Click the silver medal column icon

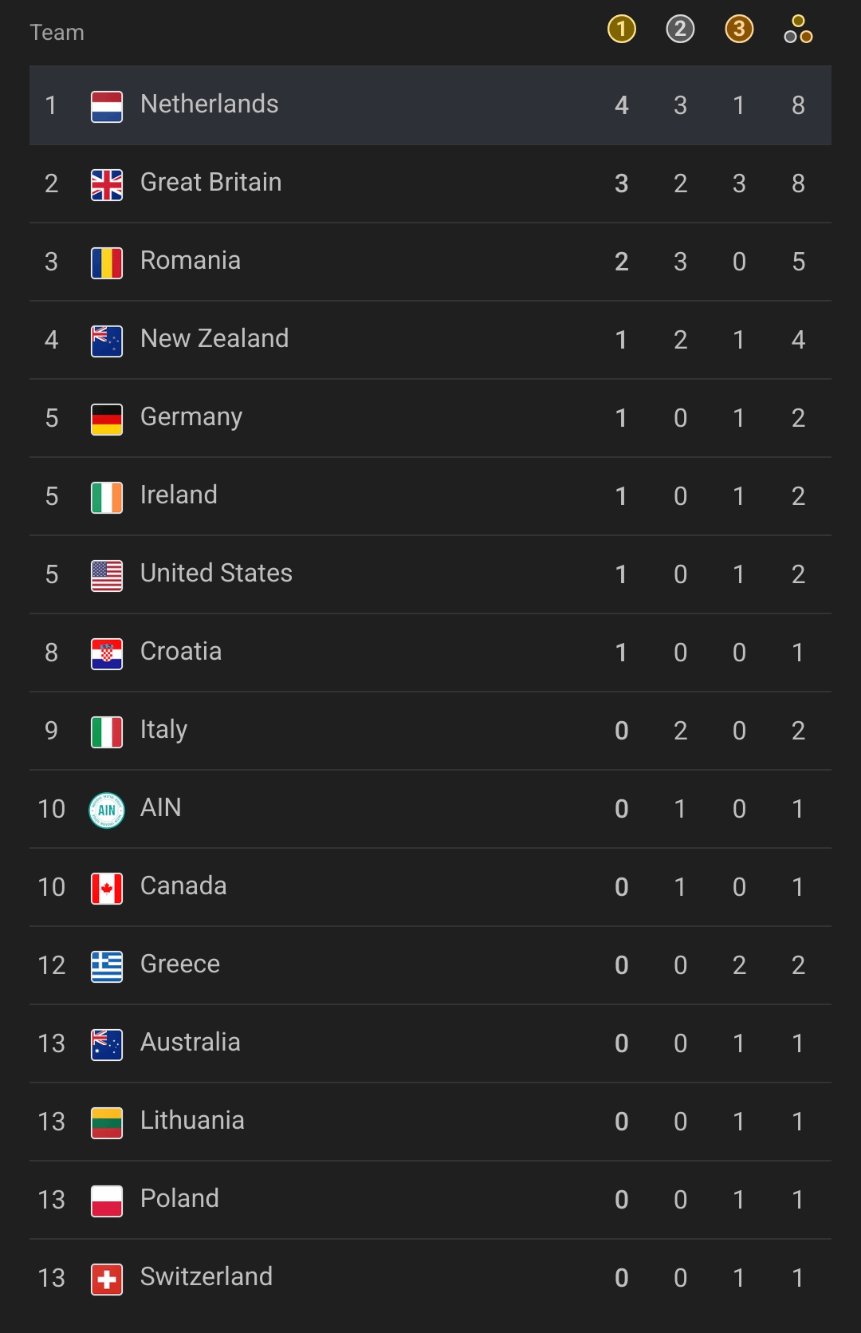tap(680, 30)
